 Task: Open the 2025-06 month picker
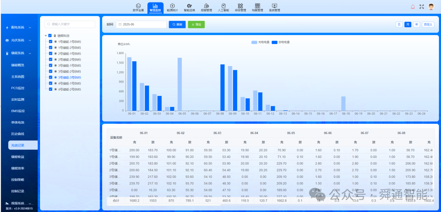(141, 24)
